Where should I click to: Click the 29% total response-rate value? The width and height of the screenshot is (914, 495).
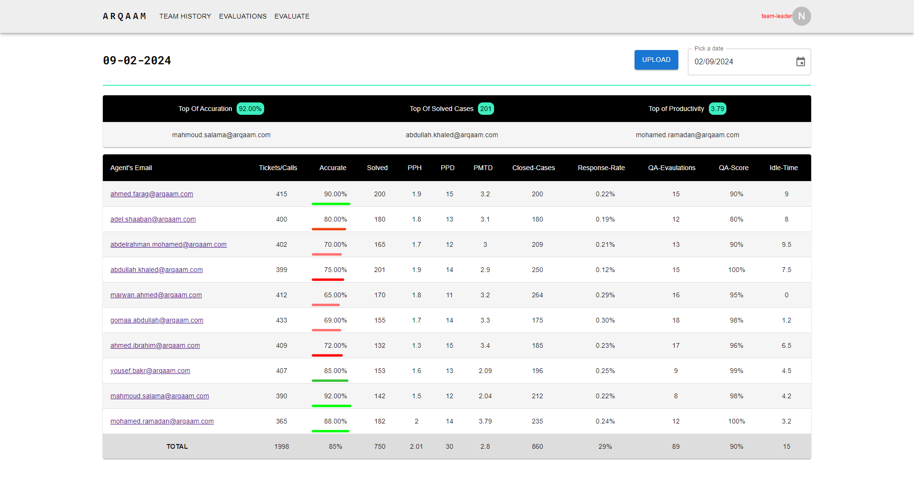point(605,446)
